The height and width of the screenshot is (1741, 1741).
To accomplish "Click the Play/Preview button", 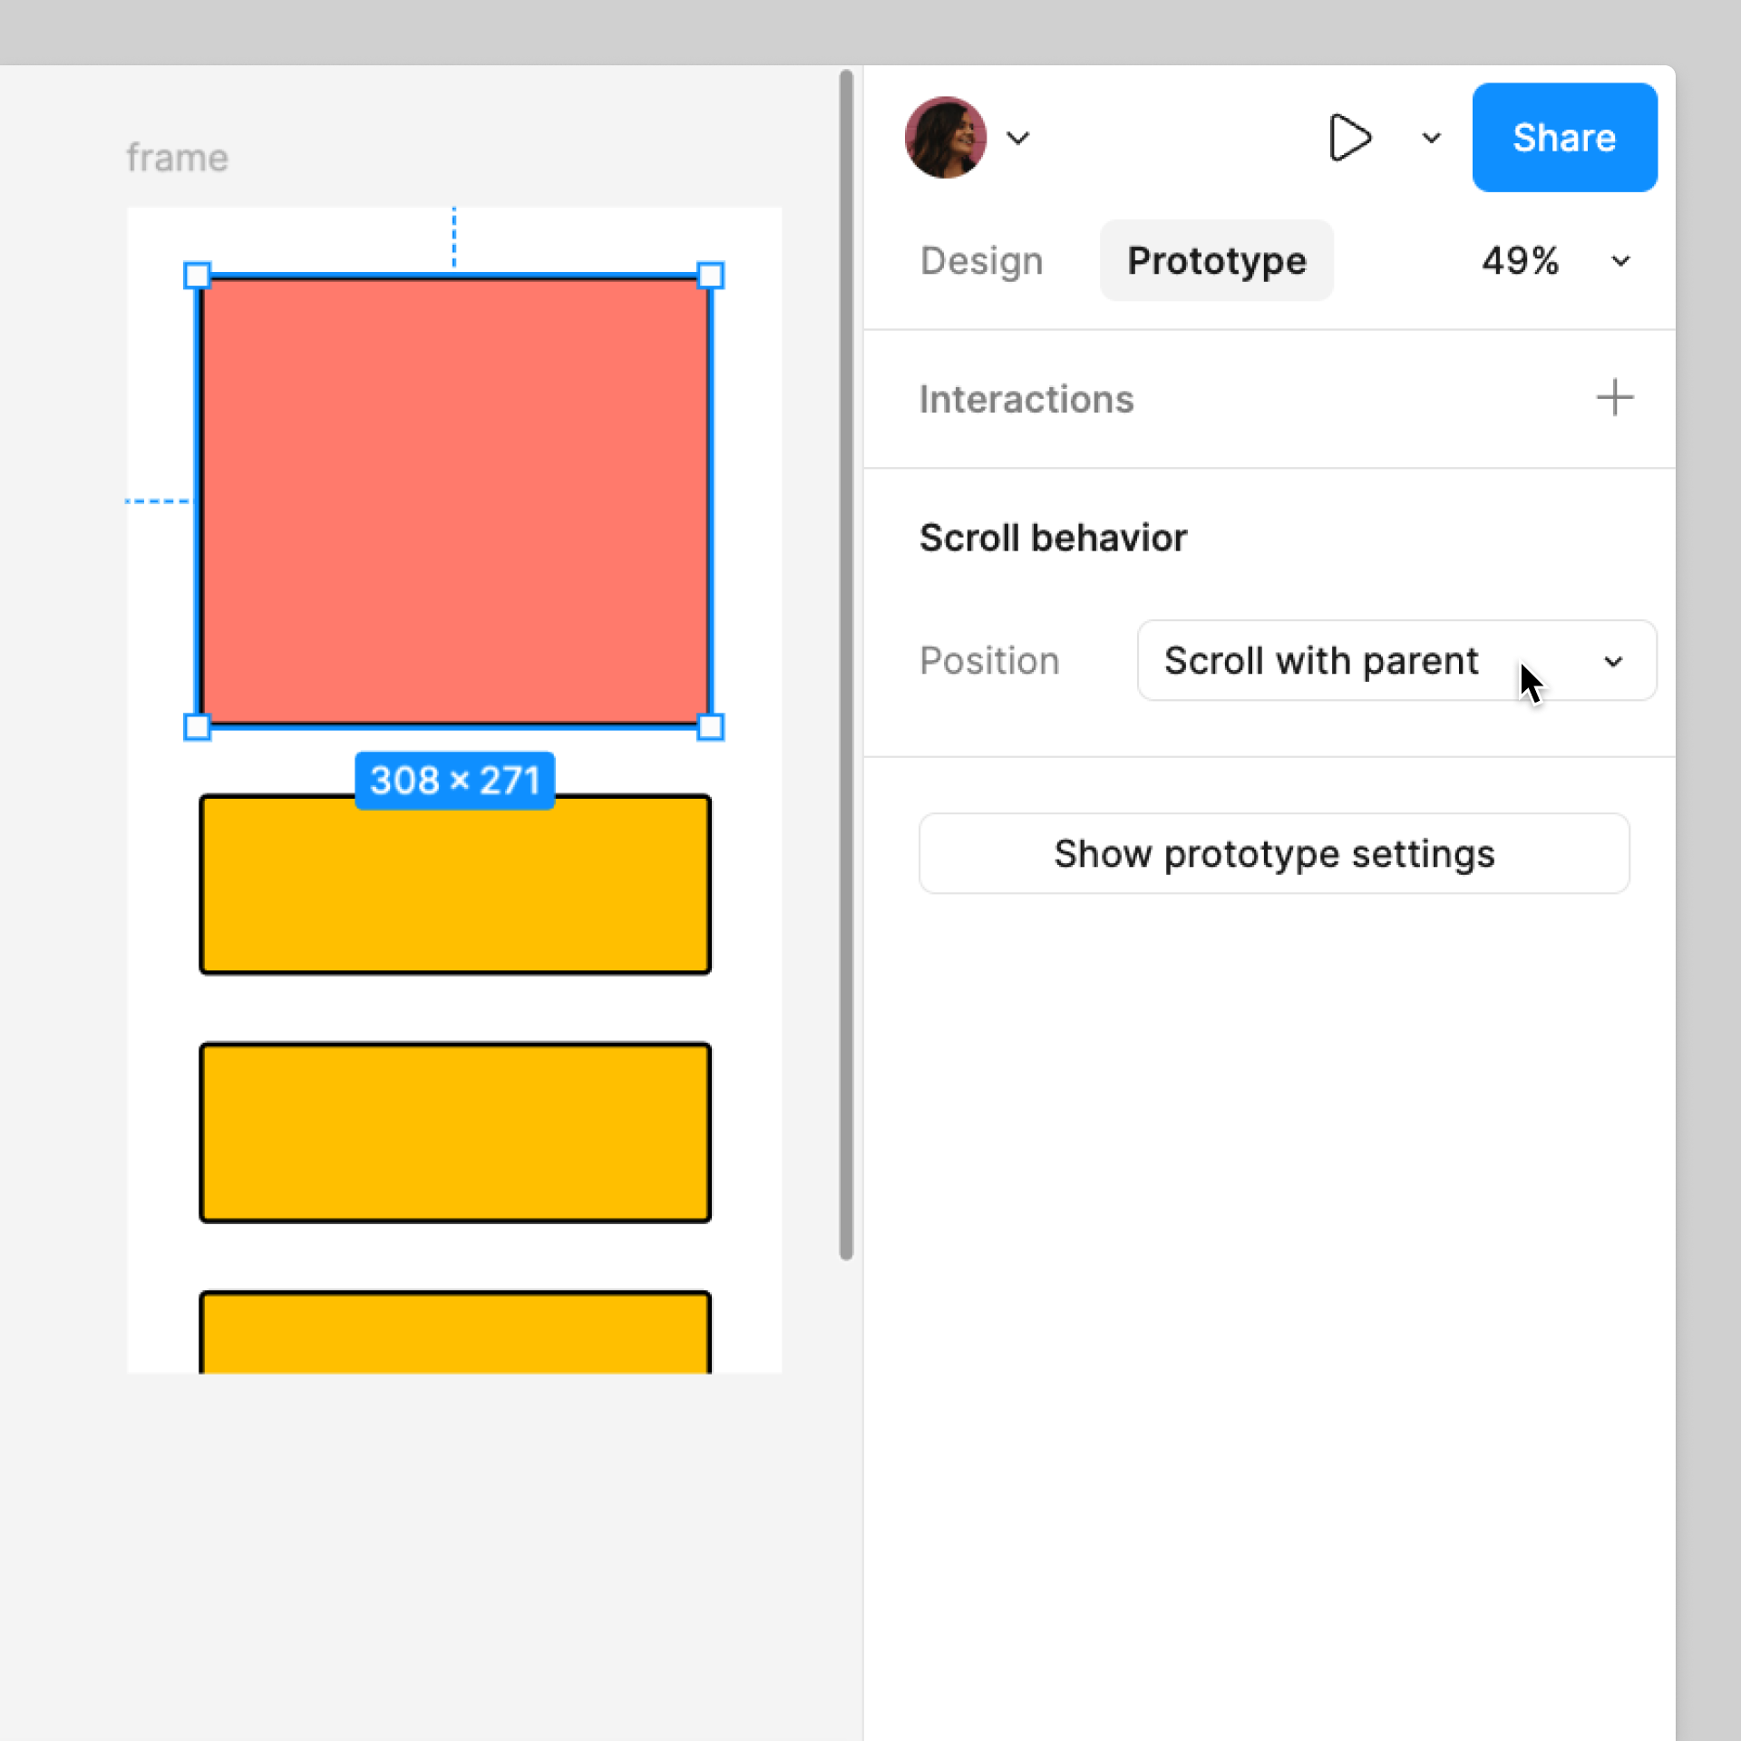I will [x=1352, y=139].
